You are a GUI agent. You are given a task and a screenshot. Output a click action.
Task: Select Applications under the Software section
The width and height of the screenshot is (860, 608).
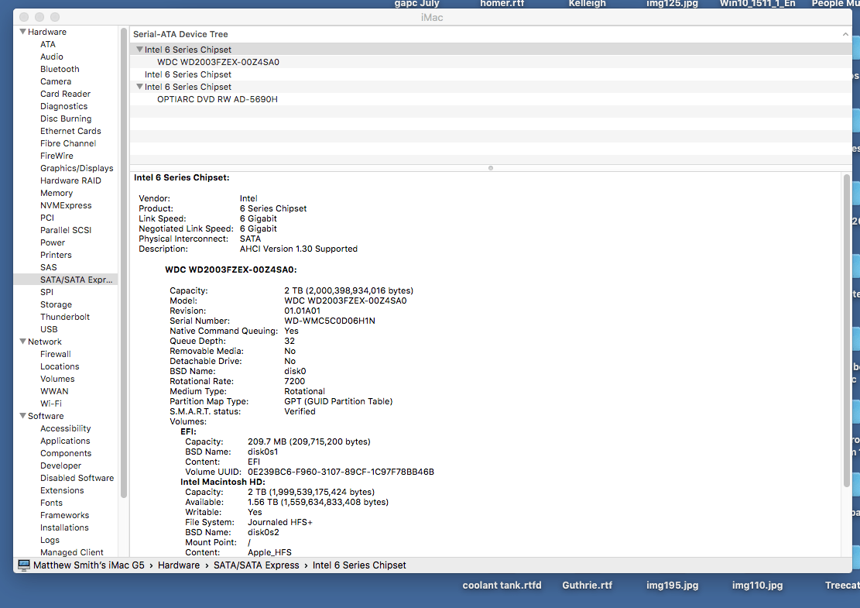(65, 440)
